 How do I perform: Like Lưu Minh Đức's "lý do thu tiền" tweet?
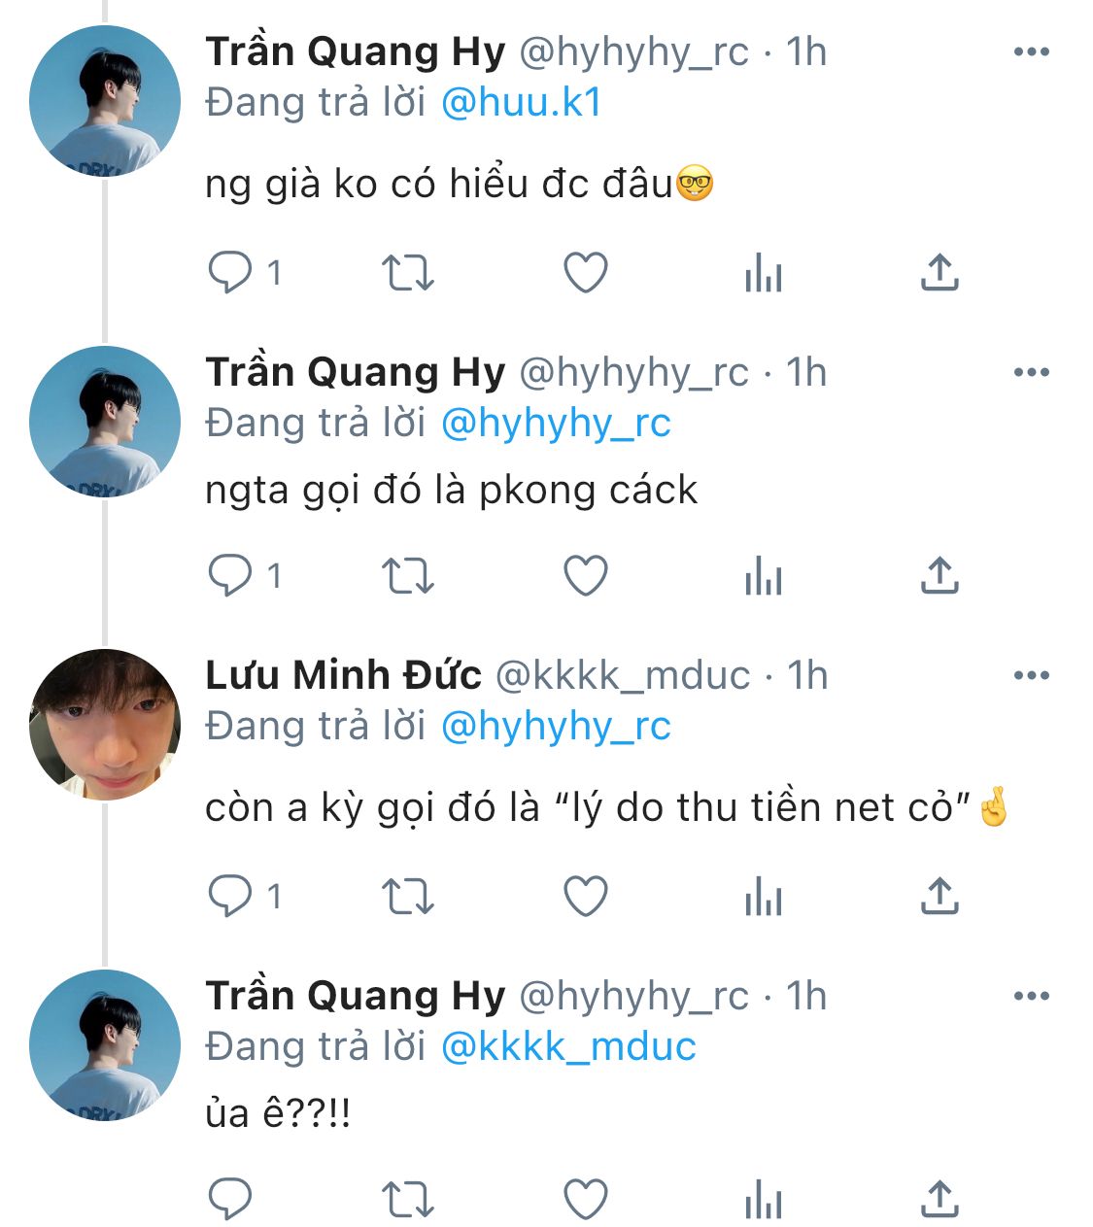tap(586, 896)
